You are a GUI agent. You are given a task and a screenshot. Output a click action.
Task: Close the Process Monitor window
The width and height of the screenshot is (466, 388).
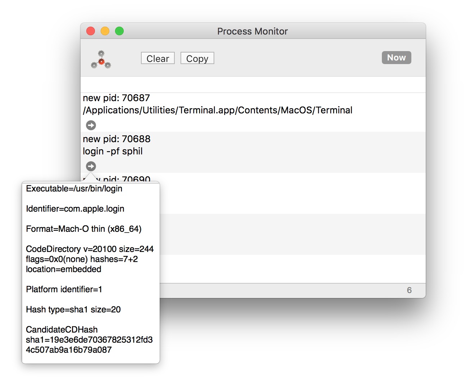pos(91,31)
